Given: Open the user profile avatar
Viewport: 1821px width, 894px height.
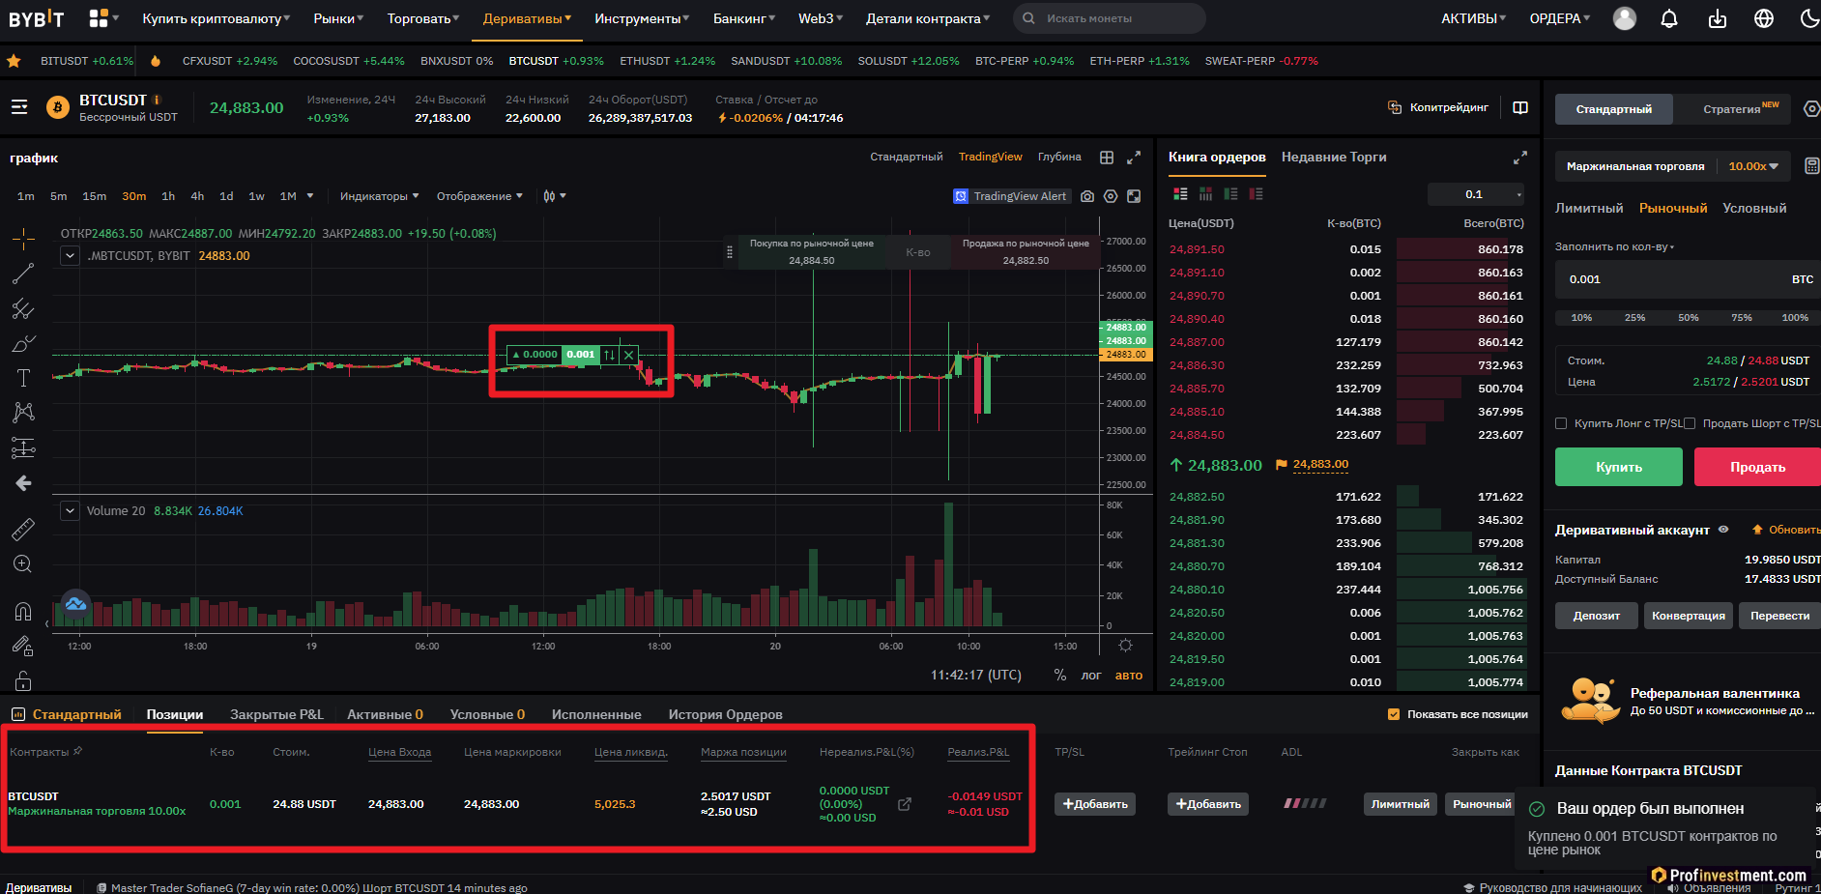Looking at the screenshot, I should pos(1625,18).
